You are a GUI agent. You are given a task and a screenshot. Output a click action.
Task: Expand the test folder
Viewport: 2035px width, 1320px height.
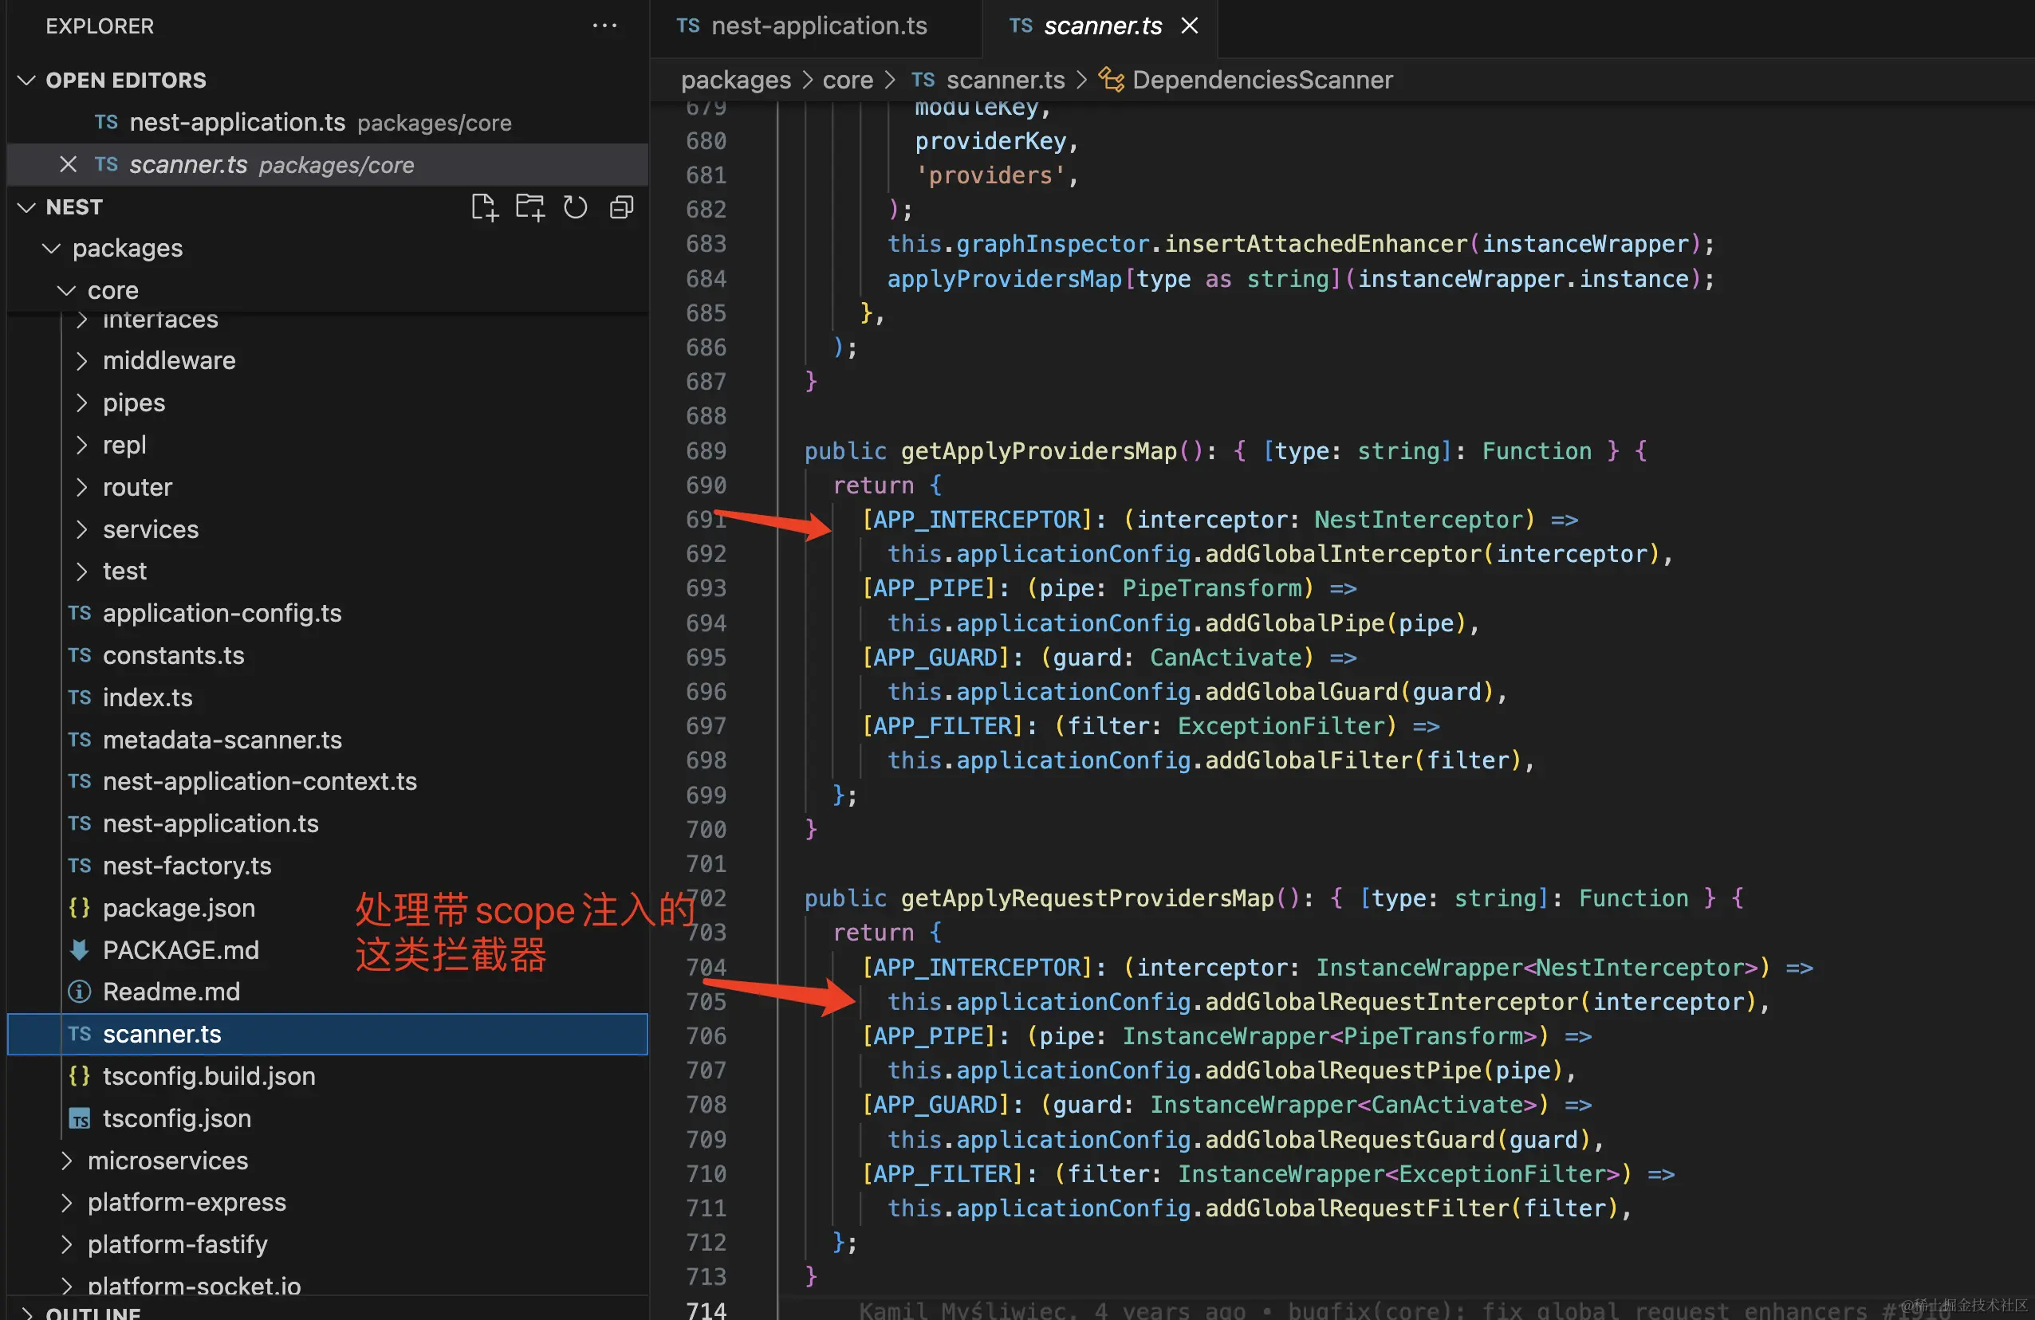click(82, 571)
